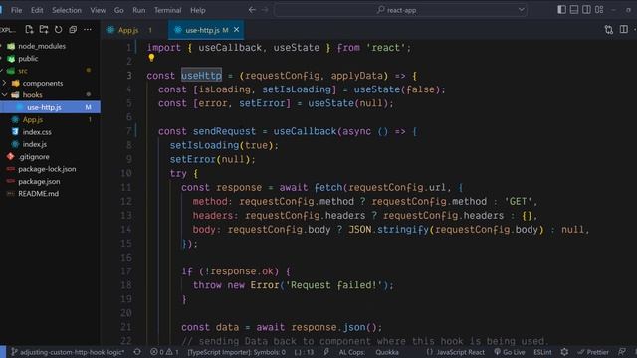
Task: Start Go Live server
Action: 509,352
